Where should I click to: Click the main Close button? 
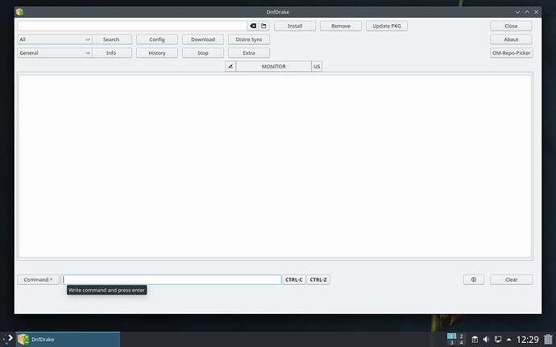pyautogui.click(x=511, y=26)
